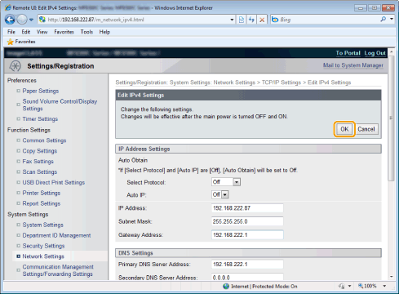Open Communication Management Settings/Forwarding Settings
The image size is (399, 294).
pyautogui.click(x=58, y=270)
